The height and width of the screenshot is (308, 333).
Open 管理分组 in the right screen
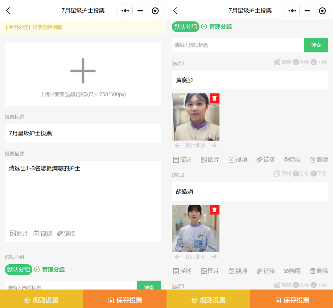[217, 27]
